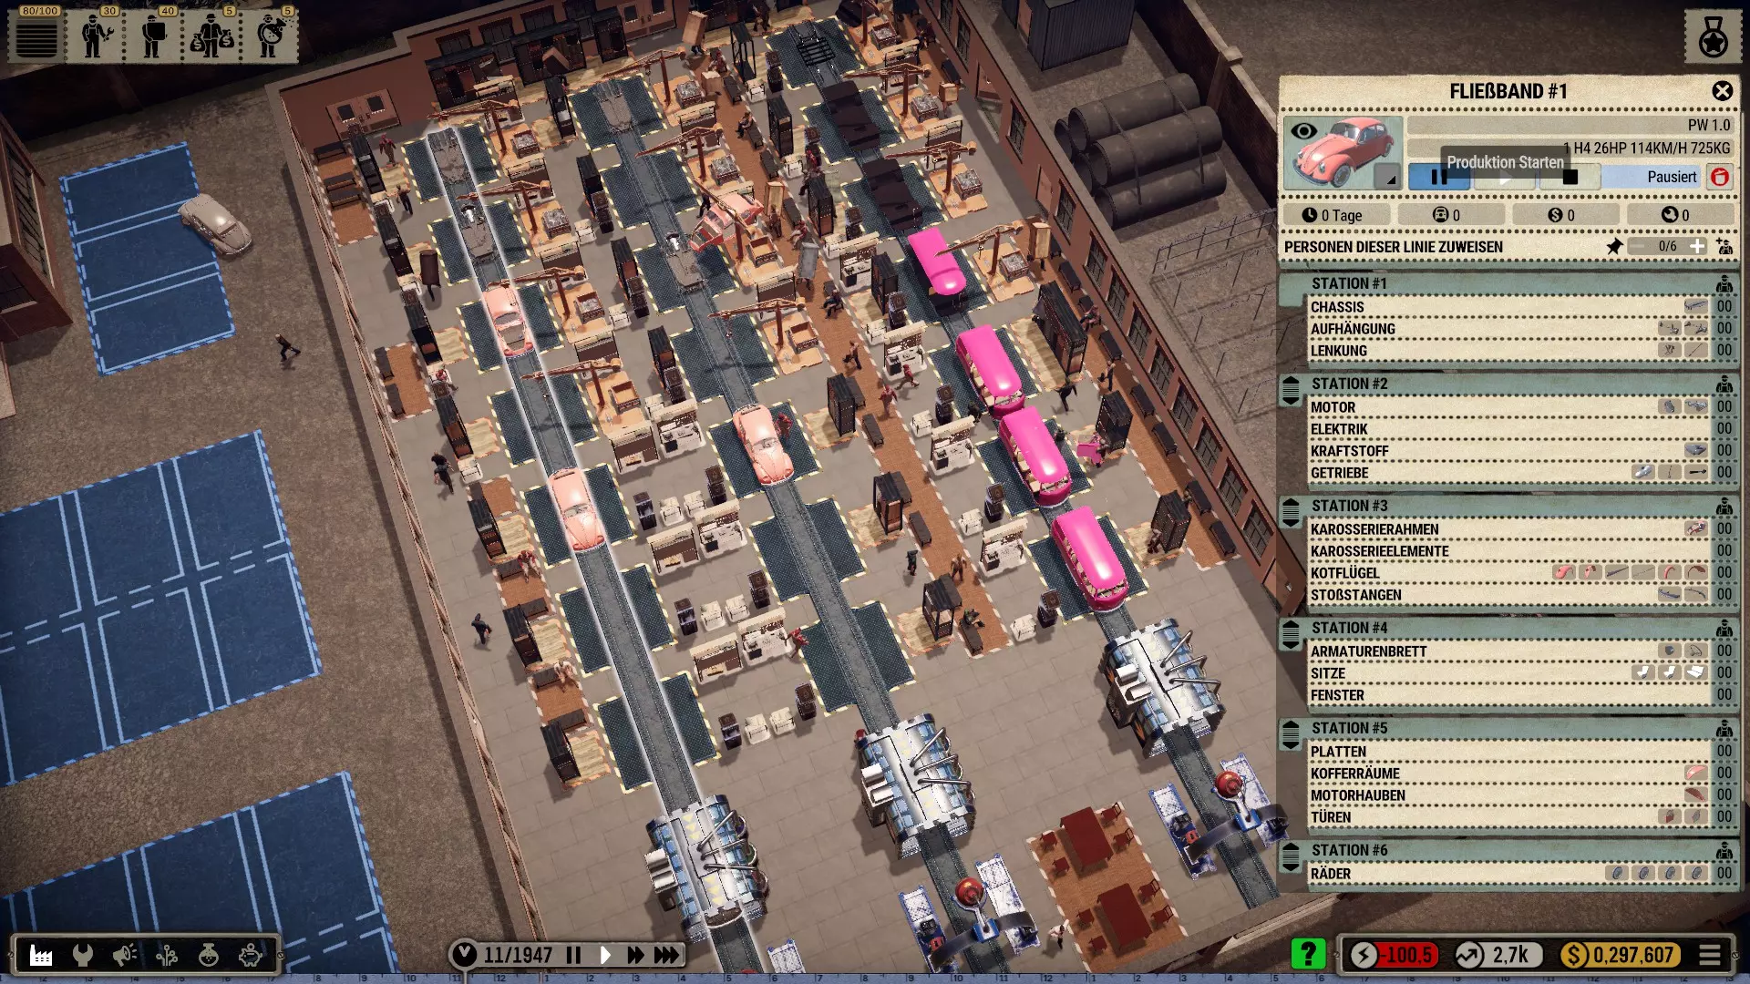Open the wrench engineering menu
This screenshot has width=1750, height=984.
[83, 955]
